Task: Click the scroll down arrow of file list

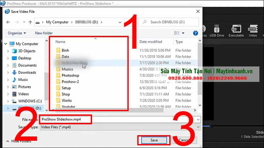Action: click(x=200, y=105)
